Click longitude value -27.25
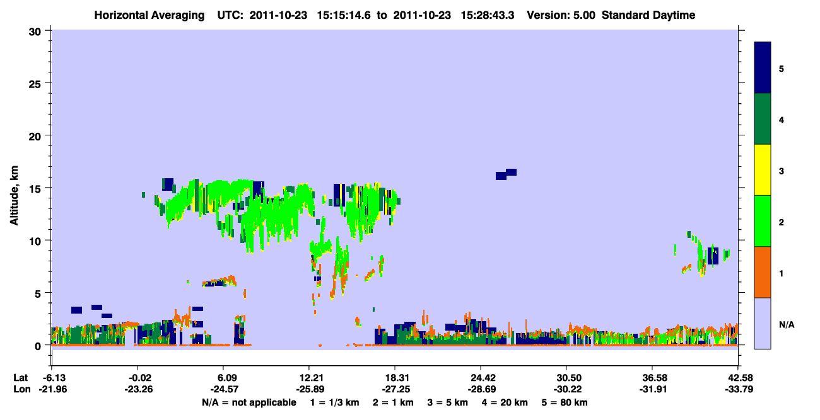This screenshot has width=820, height=420. (395, 389)
